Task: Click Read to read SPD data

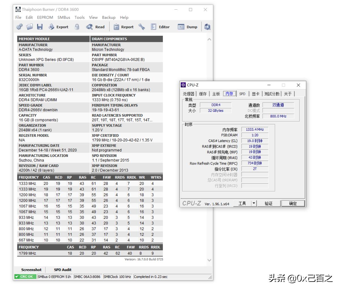Action: 95,27
